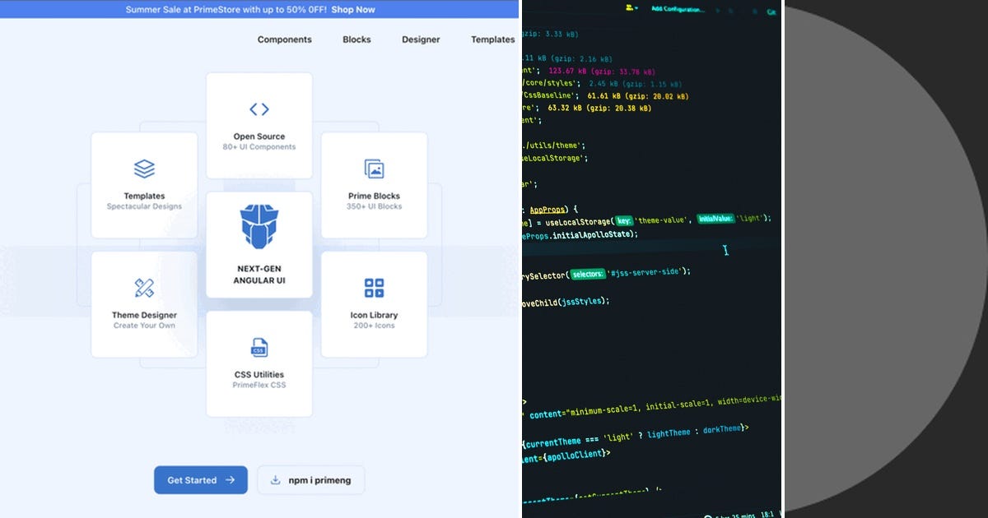This screenshot has width=988, height=518.
Task: Open the Add Configuration dropdown
Action: pos(678,8)
